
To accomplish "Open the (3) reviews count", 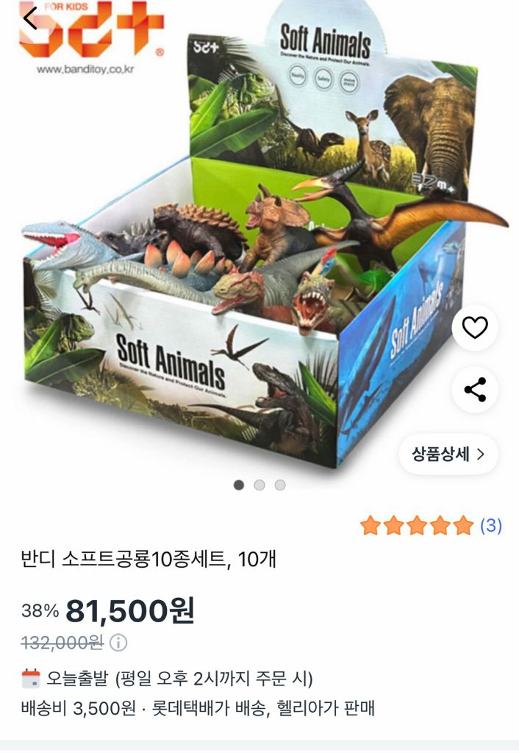I will 491,525.
